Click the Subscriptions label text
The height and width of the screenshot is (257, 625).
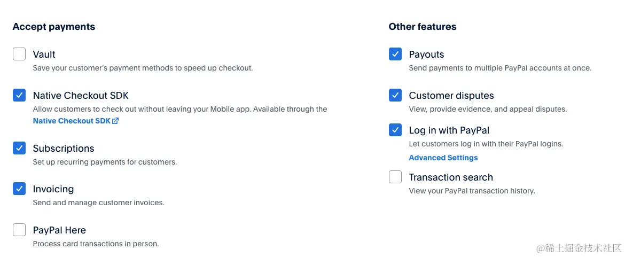pos(63,149)
